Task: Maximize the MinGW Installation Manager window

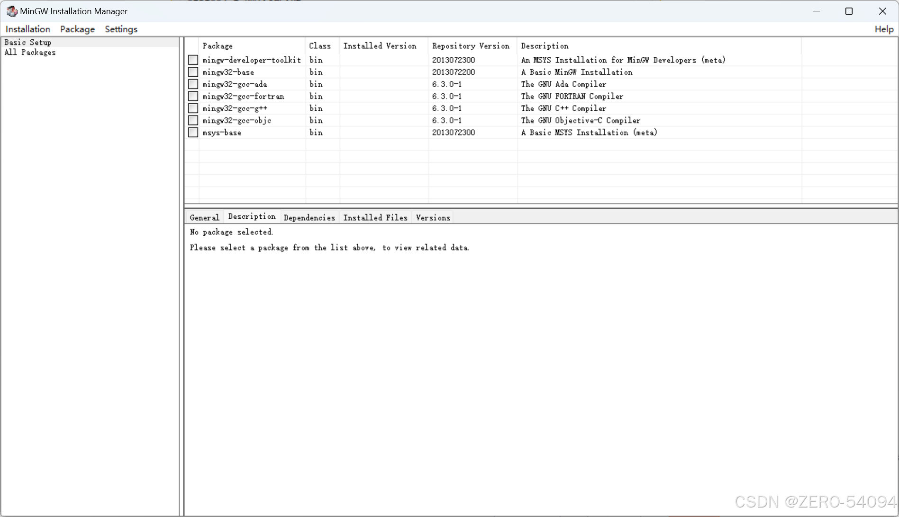Action: click(x=849, y=11)
